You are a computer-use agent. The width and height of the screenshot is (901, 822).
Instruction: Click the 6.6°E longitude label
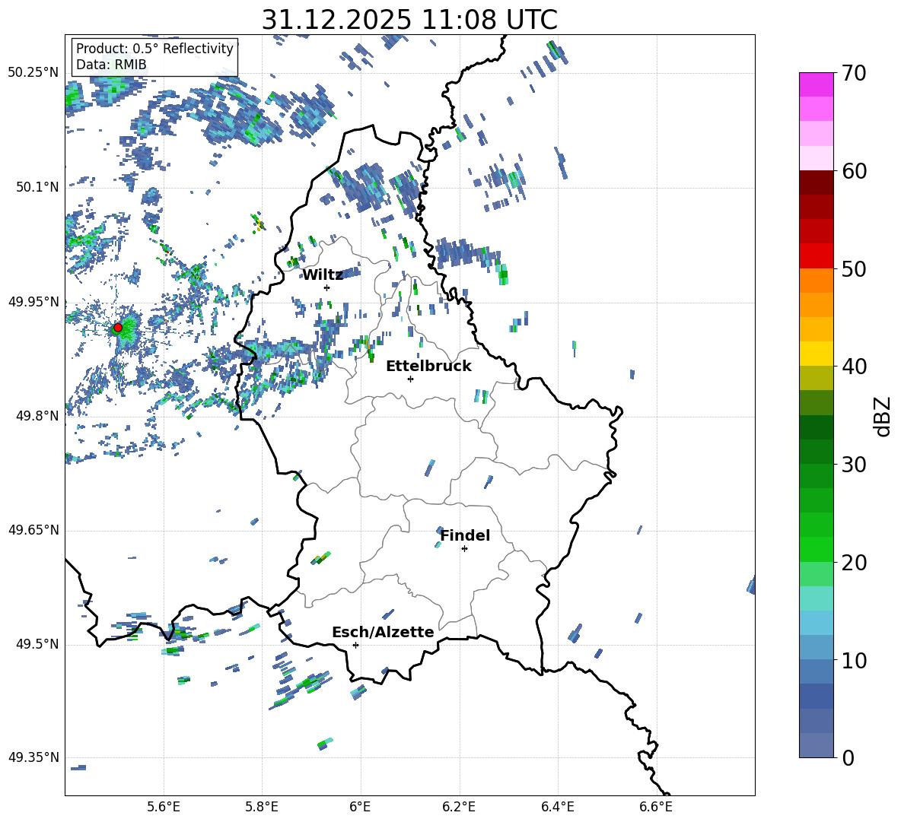click(656, 807)
